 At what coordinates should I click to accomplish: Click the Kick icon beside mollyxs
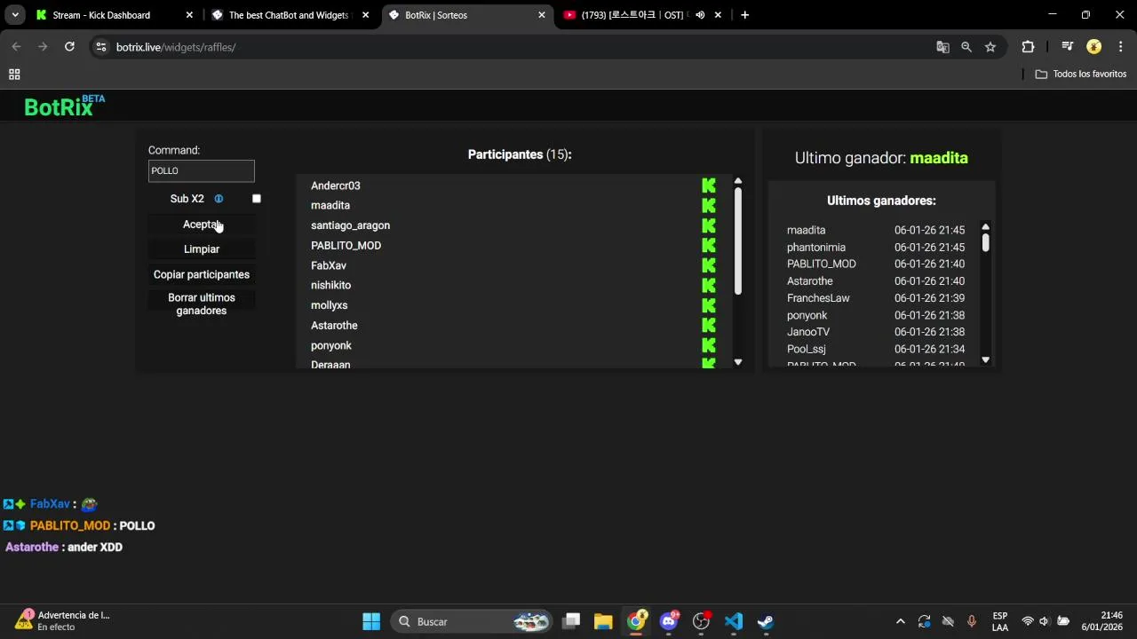coord(709,305)
